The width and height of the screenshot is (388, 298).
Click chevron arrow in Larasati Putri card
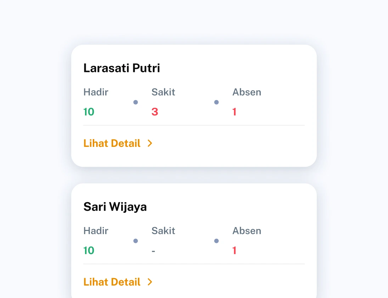click(x=150, y=143)
